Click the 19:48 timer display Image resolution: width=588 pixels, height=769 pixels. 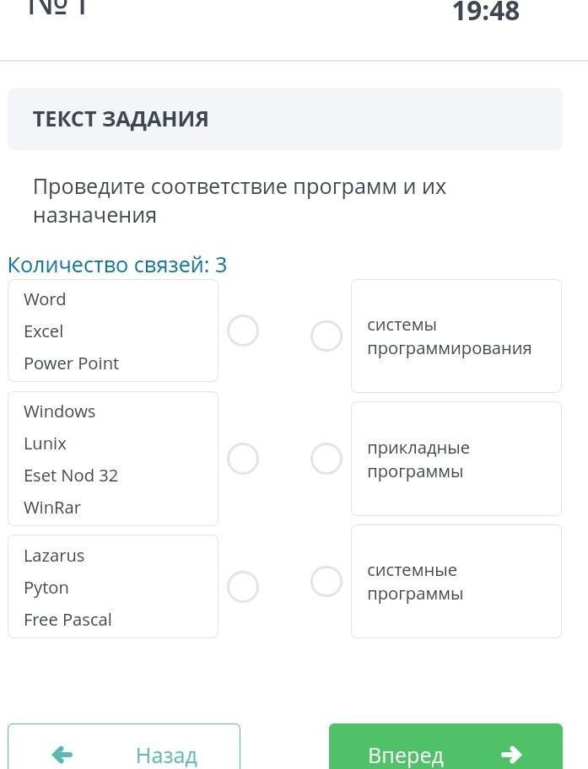pyautogui.click(x=486, y=12)
